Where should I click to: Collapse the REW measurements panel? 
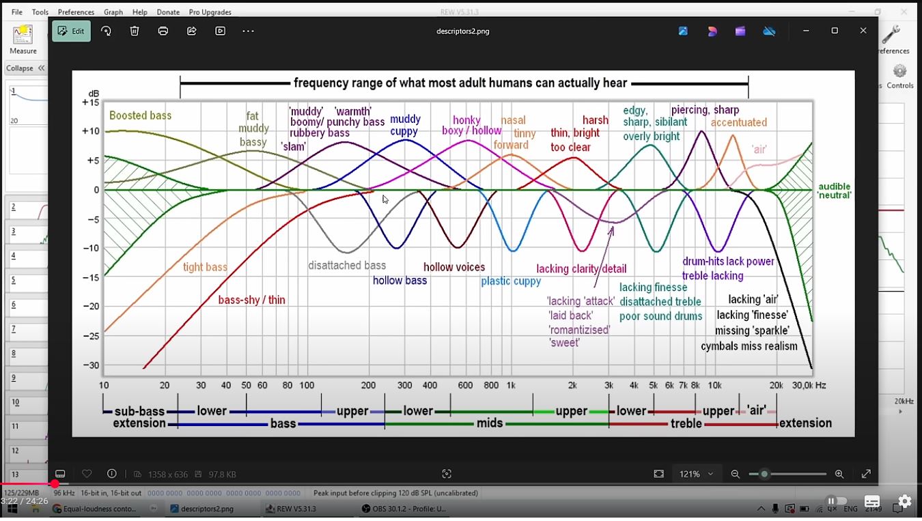pyautogui.click(x=25, y=68)
